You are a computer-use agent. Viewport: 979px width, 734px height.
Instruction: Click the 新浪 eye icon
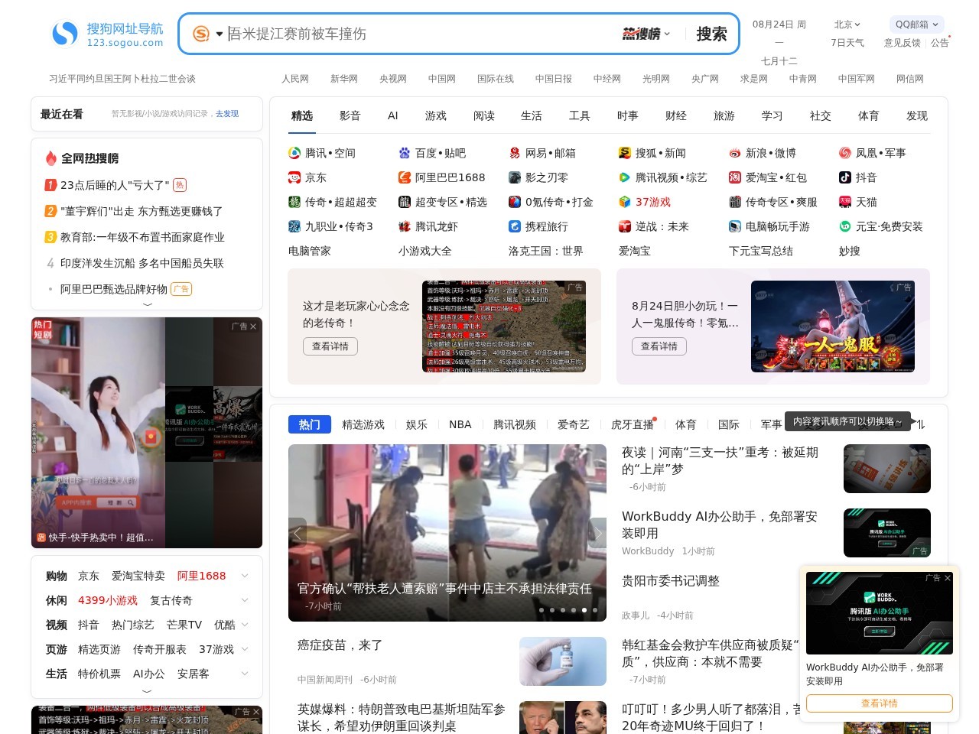735,153
